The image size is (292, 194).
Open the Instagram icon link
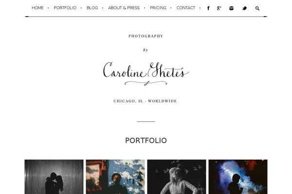click(231, 8)
